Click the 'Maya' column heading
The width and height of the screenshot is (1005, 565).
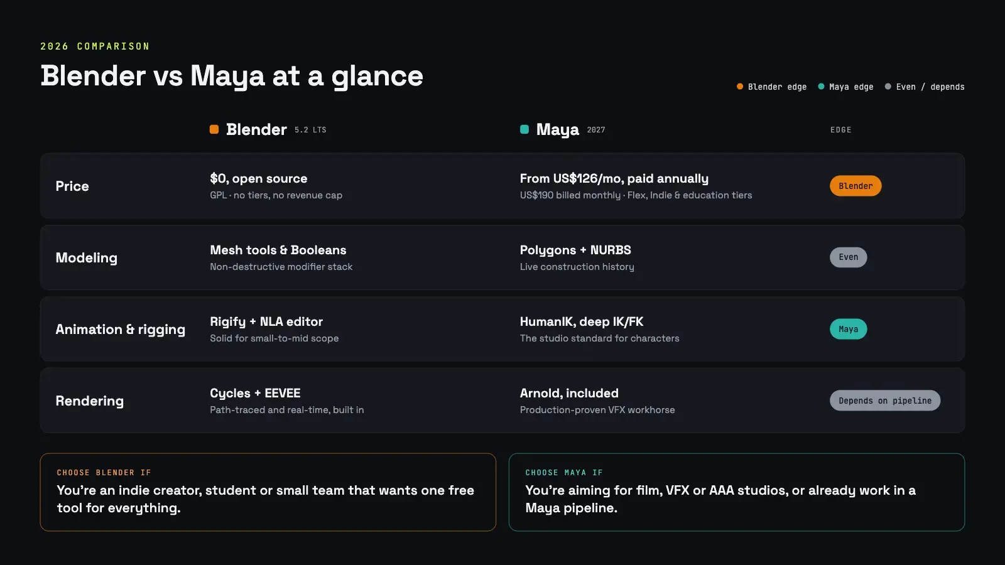[558, 129]
